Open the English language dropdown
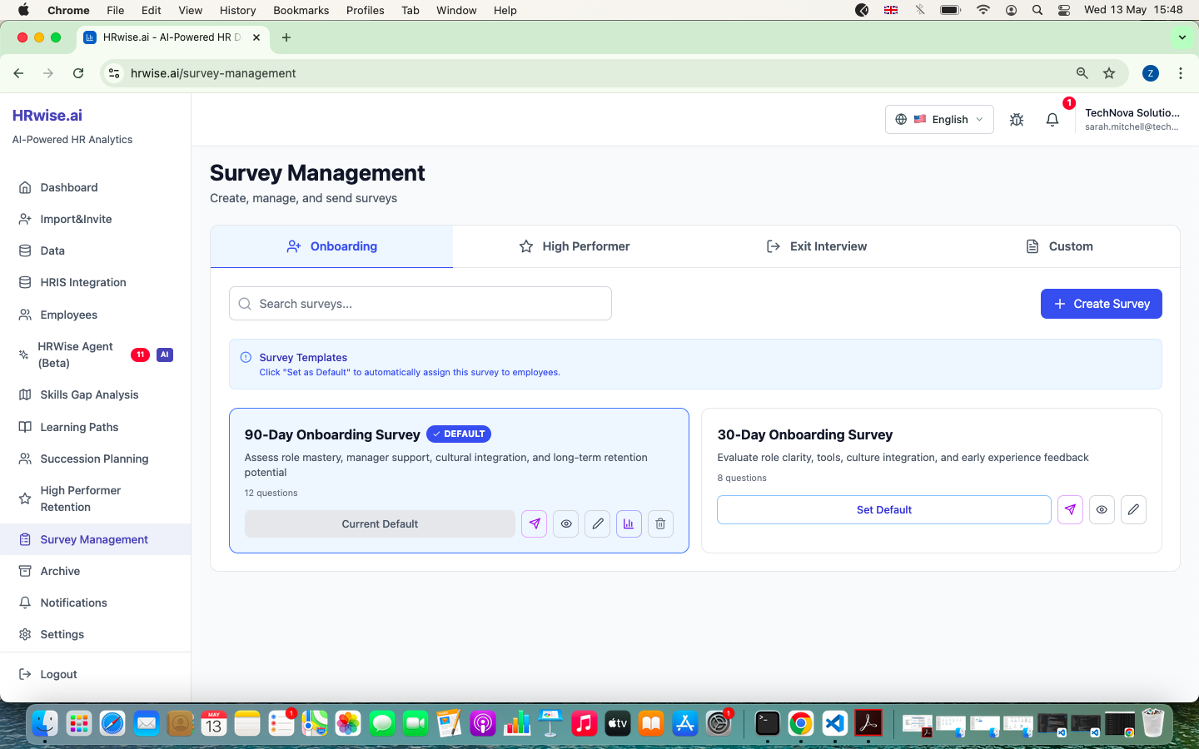1199x749 pixels. tap(939, 120)
